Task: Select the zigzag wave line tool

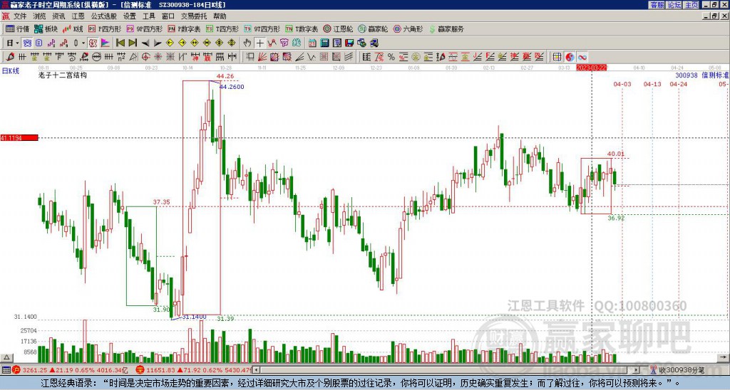Action: tap(312, 57)
